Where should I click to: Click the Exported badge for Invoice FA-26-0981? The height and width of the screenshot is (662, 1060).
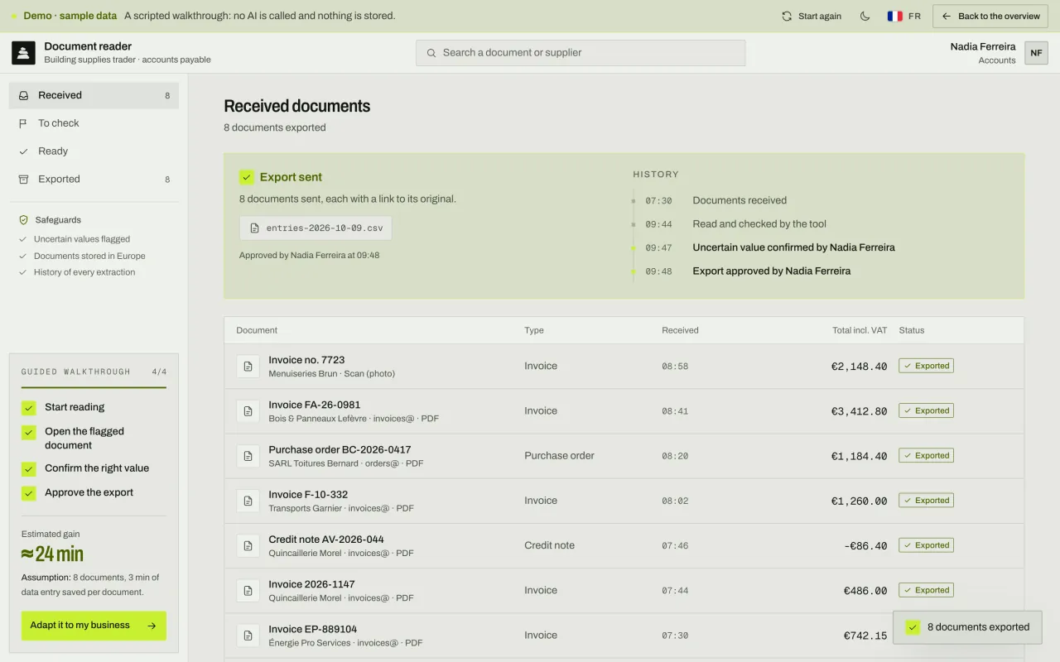(926, 410)
